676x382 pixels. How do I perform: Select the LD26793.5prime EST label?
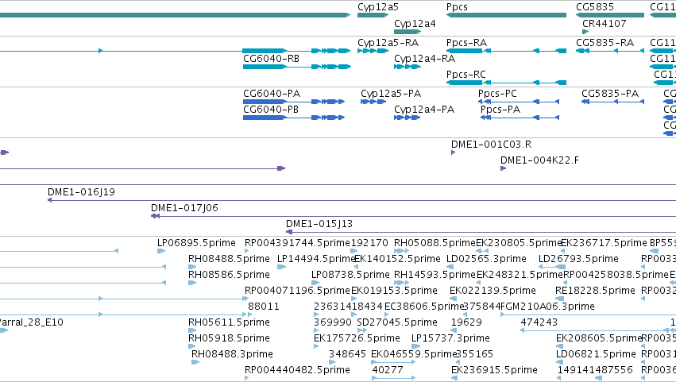click(x=578, y=259)
